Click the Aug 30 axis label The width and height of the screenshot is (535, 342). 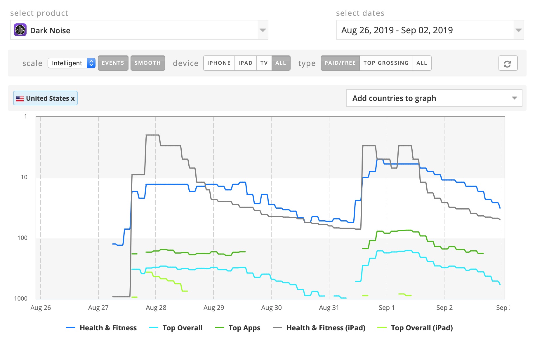pos(271,308)
